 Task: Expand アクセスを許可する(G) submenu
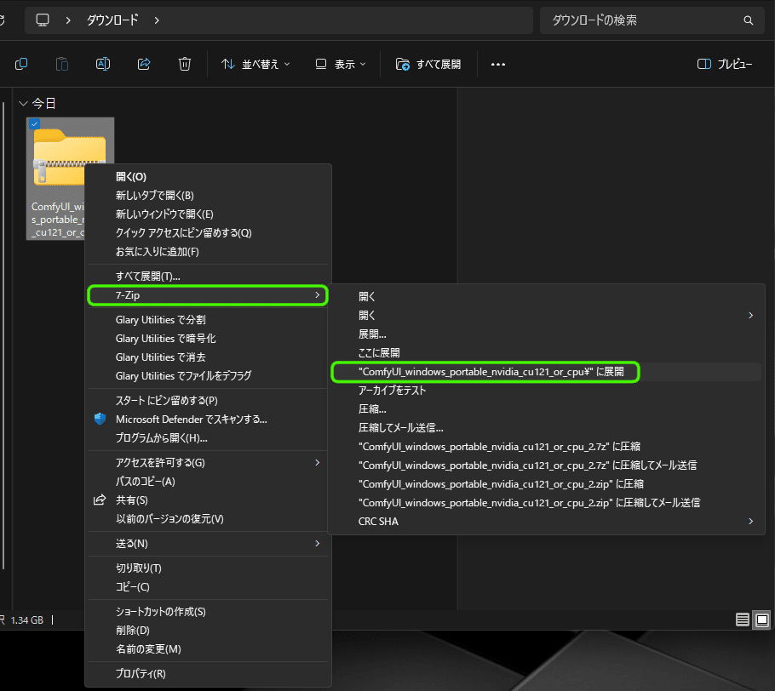click(x=208, y=463)
